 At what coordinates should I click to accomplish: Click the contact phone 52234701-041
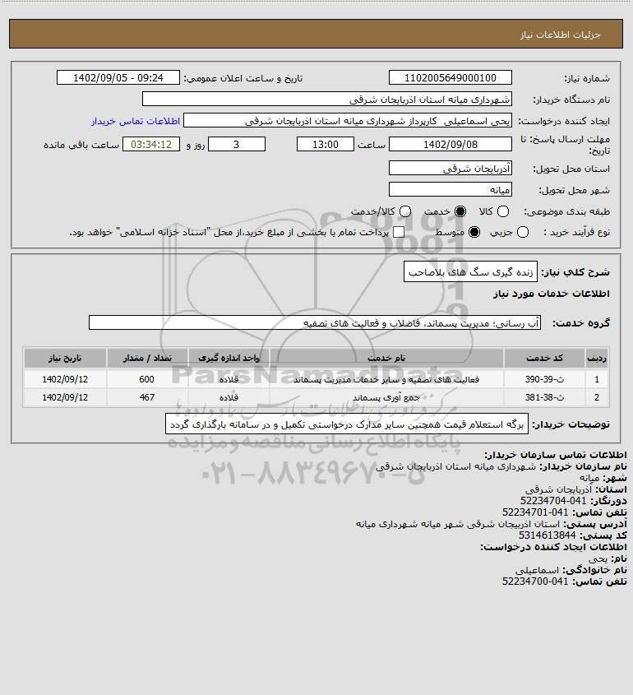click(x=535, y=512)
